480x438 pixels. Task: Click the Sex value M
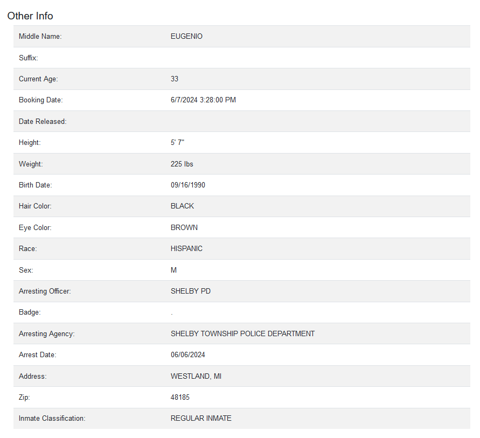[x=173, y=270]
